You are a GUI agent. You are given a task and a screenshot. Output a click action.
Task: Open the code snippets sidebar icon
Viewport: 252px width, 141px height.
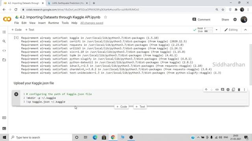pos(4,51)
